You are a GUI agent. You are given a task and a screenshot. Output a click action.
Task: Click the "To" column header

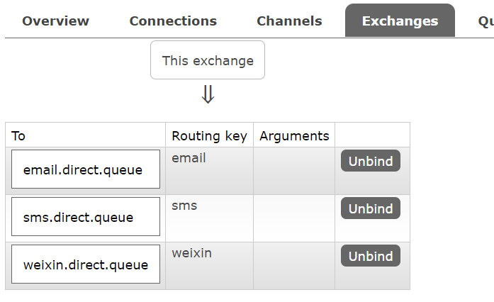pos(18,135)
